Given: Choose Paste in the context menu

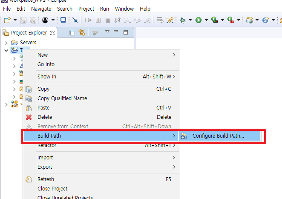Looking at the screenshot, I should (x=101, y=108).
